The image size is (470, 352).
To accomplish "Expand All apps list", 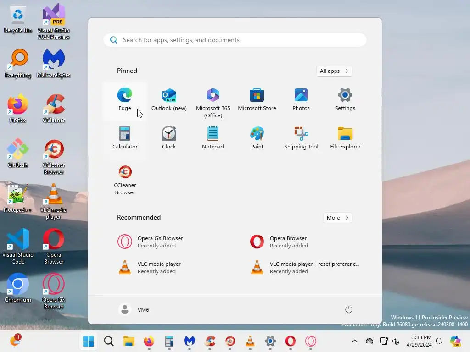I will [x=334, y=71].
